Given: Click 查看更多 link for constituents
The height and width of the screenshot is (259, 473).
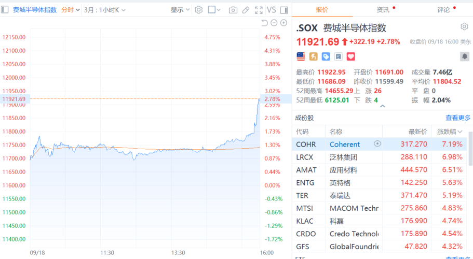Looking at the screenshot, I should point(458,118).
